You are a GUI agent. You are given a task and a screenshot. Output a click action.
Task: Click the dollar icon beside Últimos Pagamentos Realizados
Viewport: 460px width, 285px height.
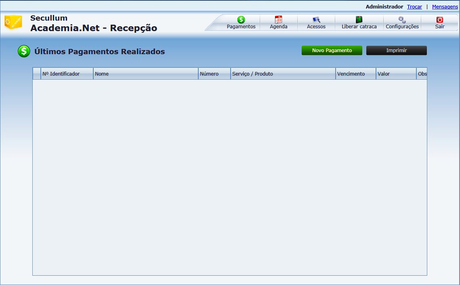[24, 51]
